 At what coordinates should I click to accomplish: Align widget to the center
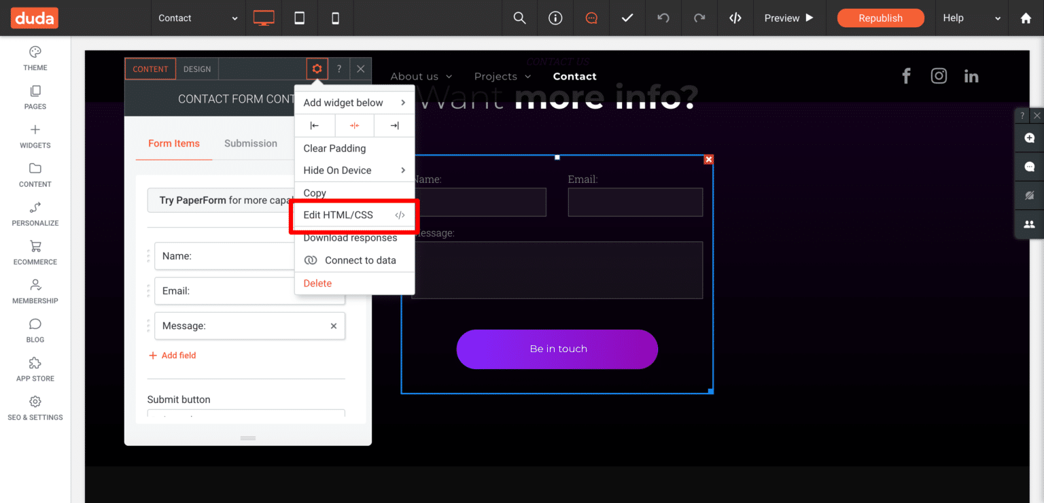[355, 126]
